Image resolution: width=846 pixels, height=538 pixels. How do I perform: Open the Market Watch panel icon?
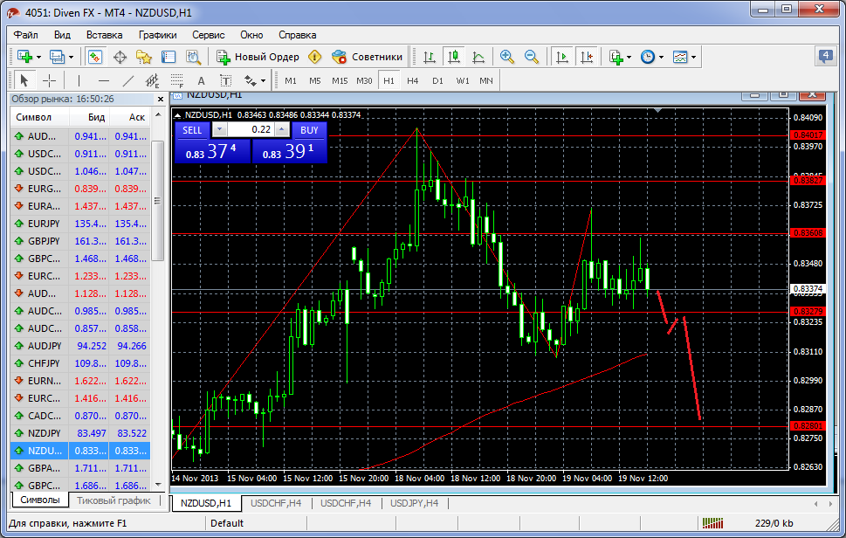click(94, 57)
